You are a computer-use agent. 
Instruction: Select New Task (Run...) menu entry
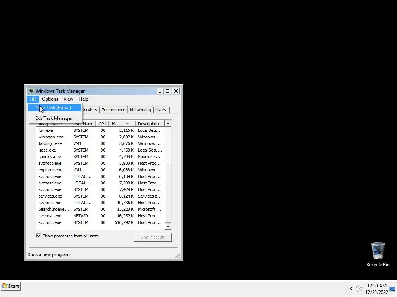point(54,108)
